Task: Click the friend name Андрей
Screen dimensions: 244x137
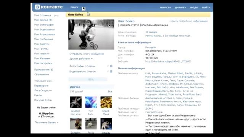Action: [x=75, y=111]
